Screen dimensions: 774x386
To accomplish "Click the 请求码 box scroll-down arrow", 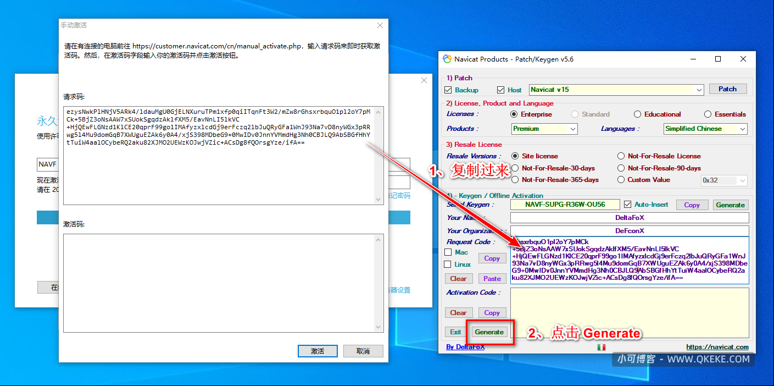I will [378, 200].
